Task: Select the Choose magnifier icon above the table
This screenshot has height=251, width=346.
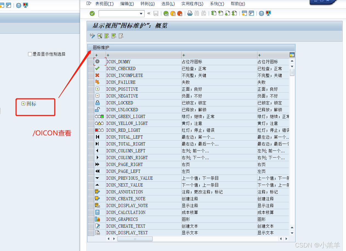Action: coord(100,36)
